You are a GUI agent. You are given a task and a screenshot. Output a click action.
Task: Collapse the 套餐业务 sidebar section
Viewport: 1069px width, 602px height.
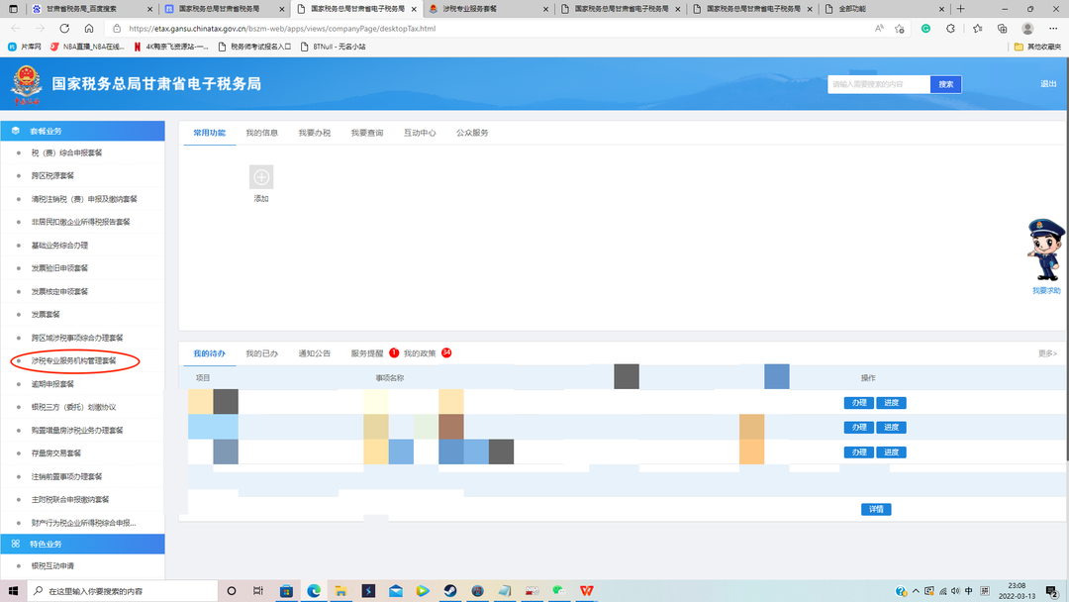click(82, 131)
